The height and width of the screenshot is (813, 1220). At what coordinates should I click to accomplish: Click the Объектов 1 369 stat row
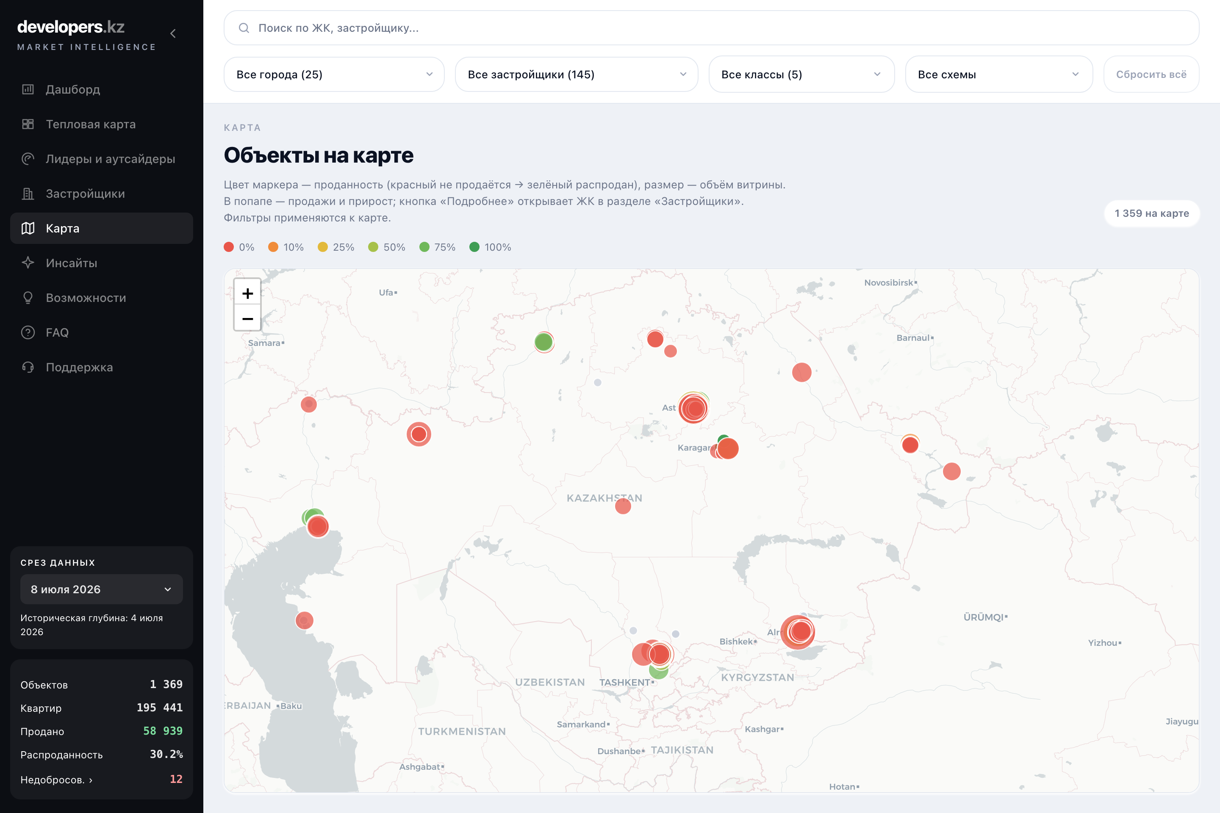[x=102, y=684]
